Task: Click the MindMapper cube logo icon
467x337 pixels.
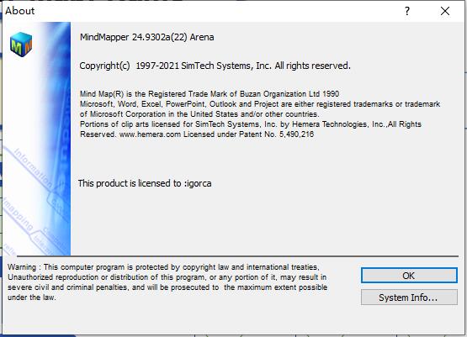Action: [21, 44]
